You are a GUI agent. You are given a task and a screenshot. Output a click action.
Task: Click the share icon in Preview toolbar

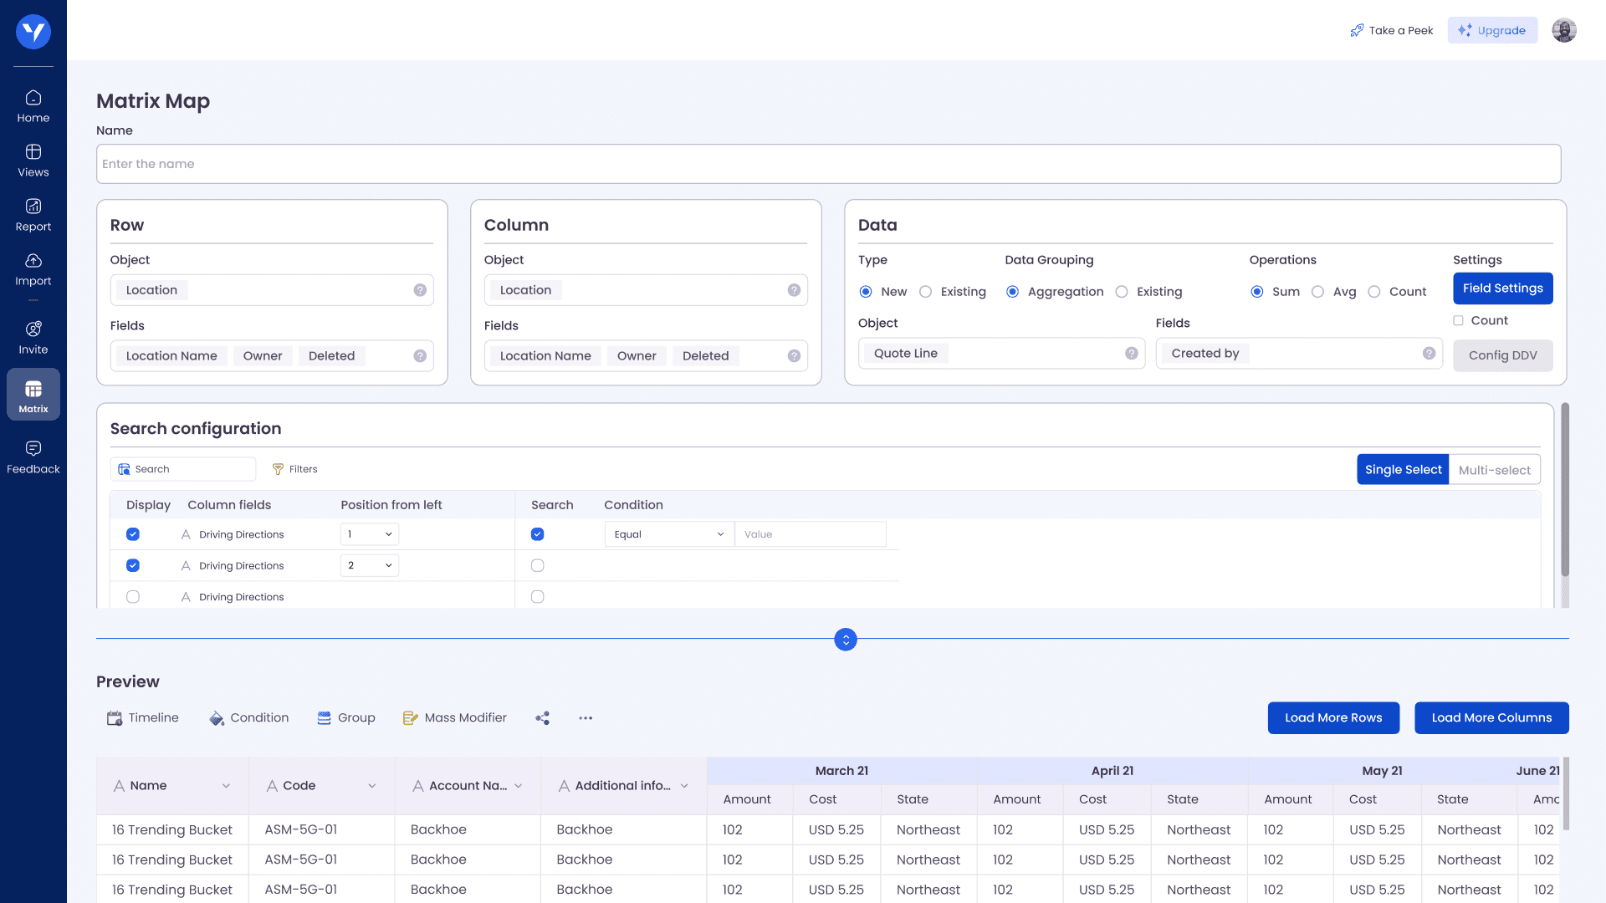[542, 718]
